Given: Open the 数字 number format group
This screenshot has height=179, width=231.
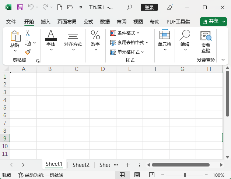Looking at the screenshot, I should (x=95, y=40).
